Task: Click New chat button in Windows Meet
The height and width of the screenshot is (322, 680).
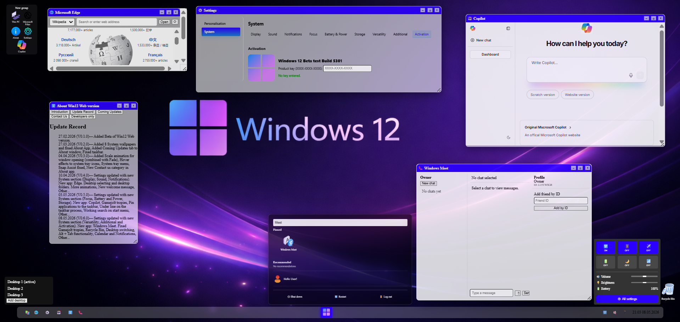Action: (x=428, y=183)
